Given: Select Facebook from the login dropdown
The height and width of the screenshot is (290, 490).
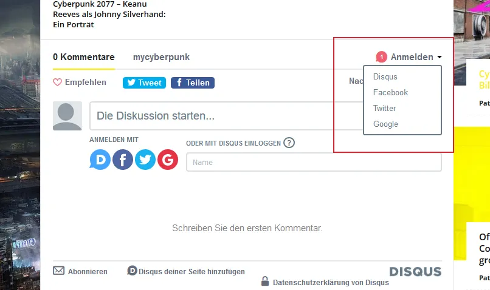Looking at the screenshot, I should pos(391,92).
